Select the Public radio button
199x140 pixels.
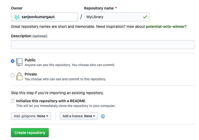[13, 61]
